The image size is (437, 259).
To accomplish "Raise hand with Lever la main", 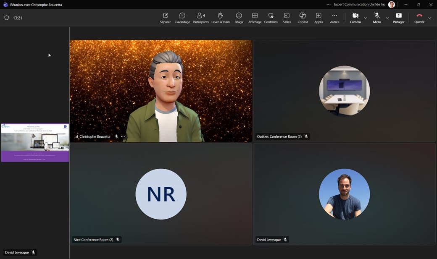I will tap(220, 18).
